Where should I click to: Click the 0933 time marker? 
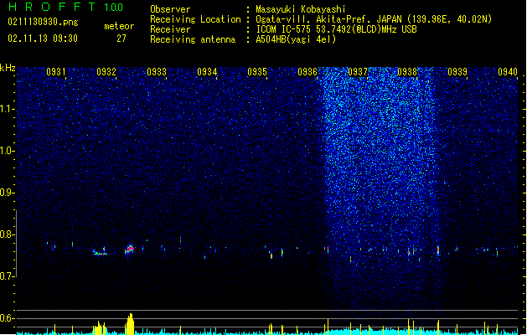(x=157, y=72)
